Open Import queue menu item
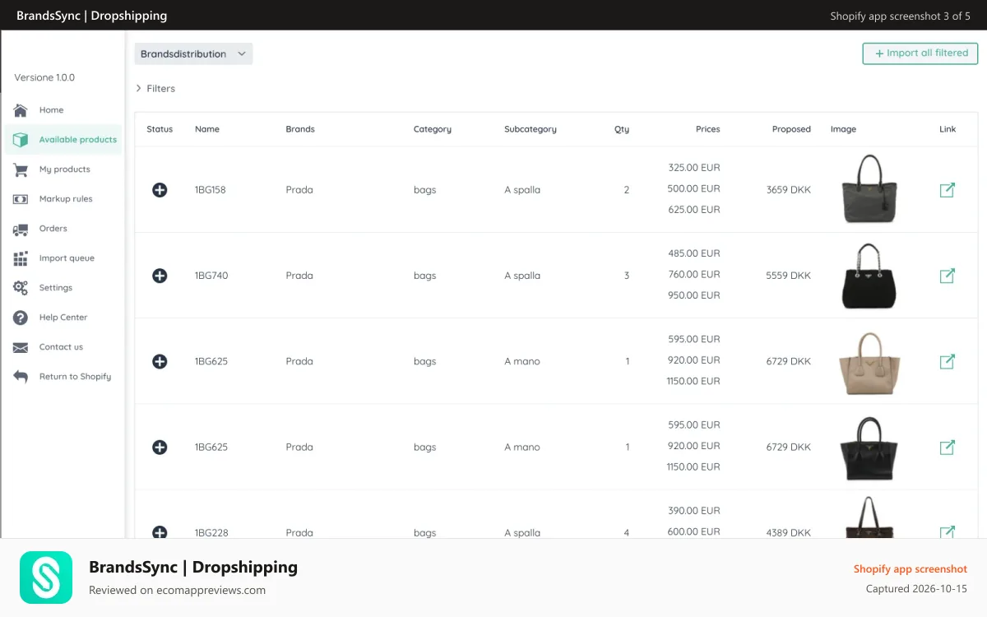 (x=67, y=258)
